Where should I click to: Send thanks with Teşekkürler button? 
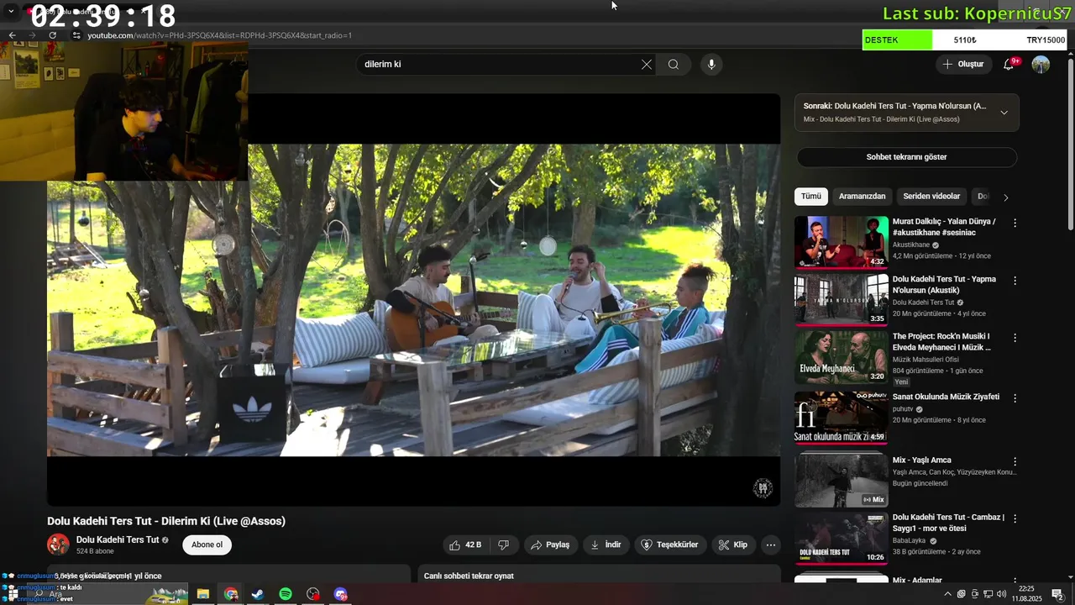(x=670, y=544)
